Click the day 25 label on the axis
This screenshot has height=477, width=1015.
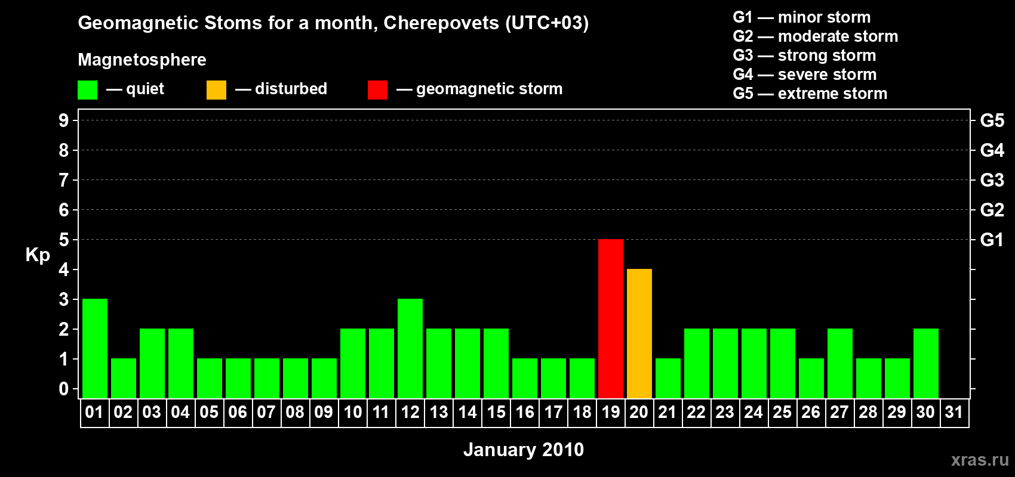pyautogui.click(x=782, y=412)
